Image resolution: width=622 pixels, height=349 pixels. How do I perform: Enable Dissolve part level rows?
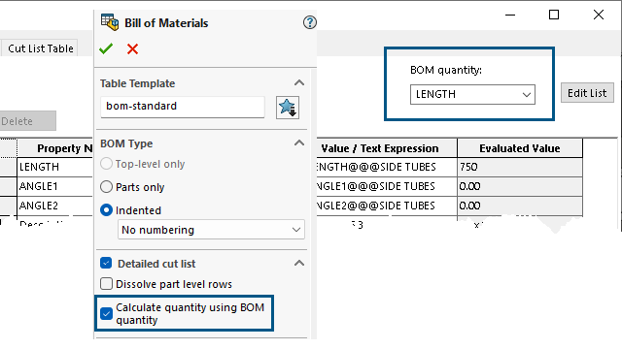click(106, 284)
